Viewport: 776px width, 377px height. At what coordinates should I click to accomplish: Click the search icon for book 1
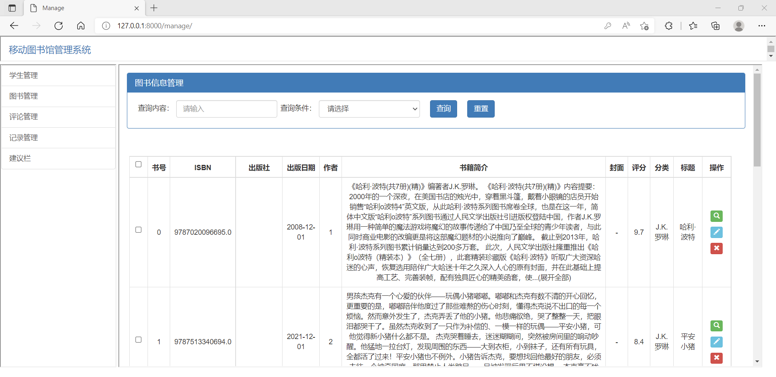[x=717, y=326]
